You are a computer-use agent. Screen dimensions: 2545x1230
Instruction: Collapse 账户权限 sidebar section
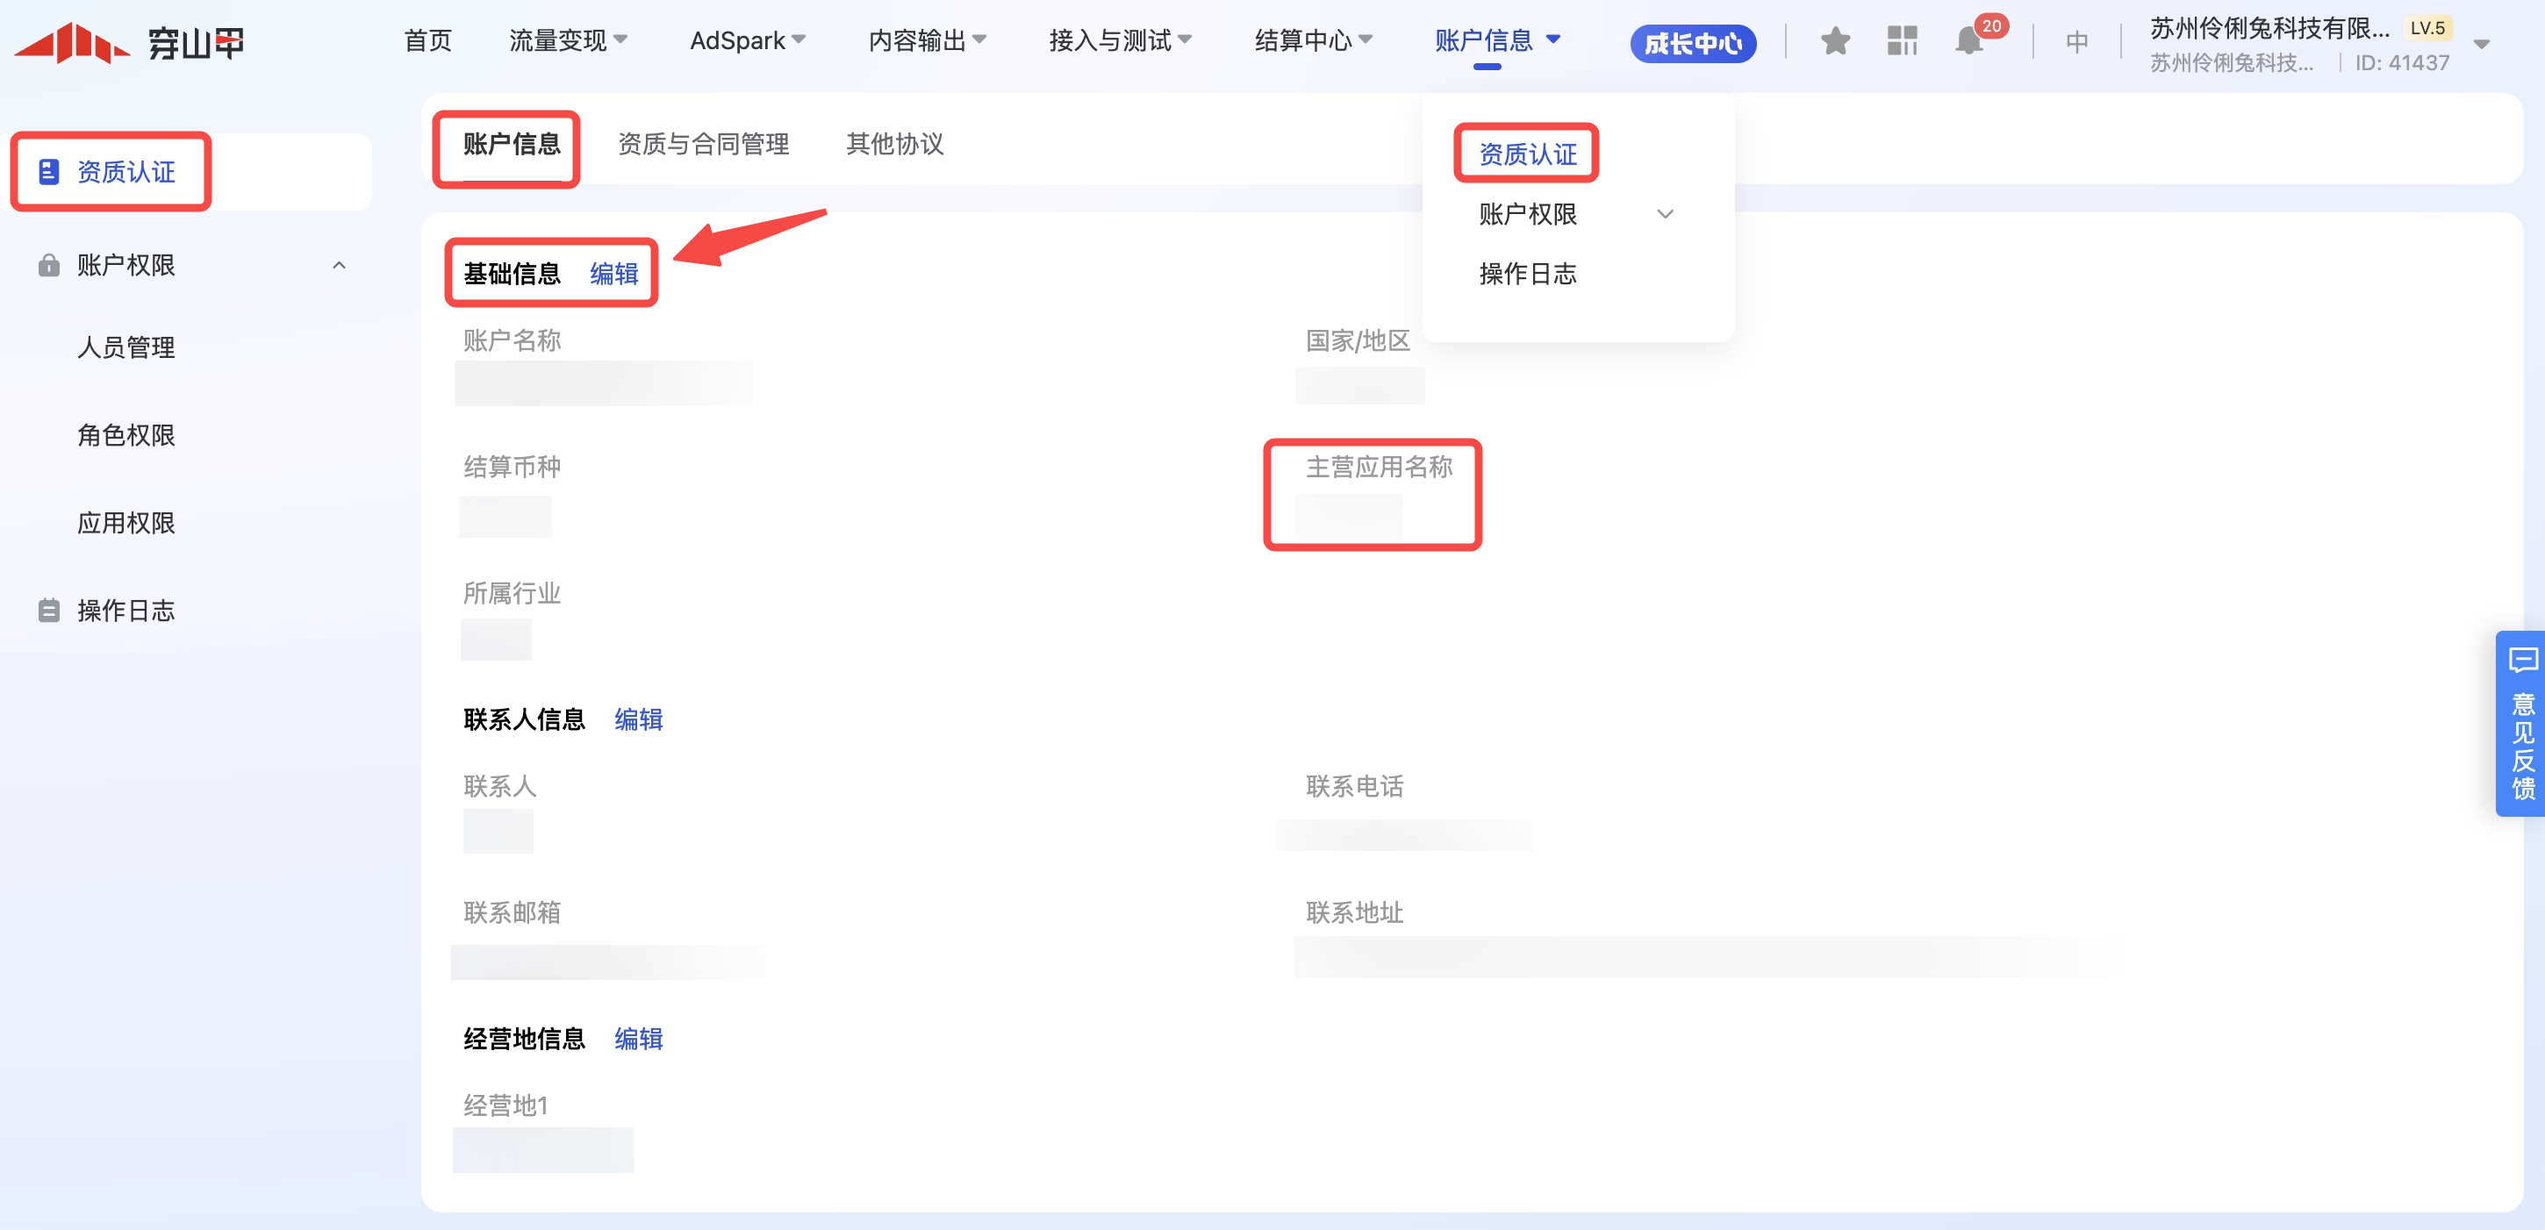pyautogui.click(x=339, y=265)
